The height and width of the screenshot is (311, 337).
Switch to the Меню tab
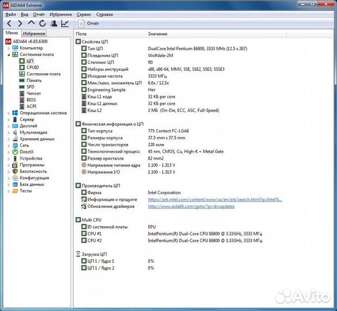coord(12,33)
